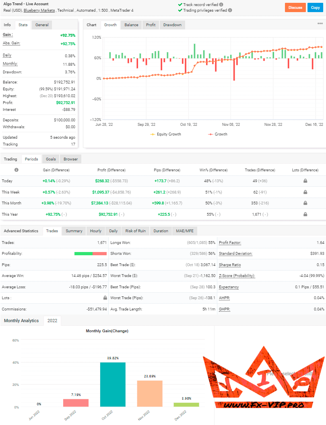Toggle the Growth series in chart legend
The height and width of the screenshot is (425, 326).
click(218, 134)
